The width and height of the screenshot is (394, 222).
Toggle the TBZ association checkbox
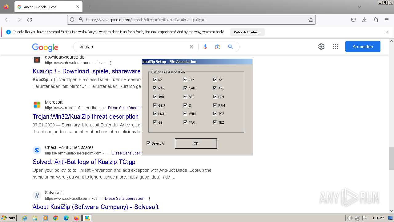(215, 122)
